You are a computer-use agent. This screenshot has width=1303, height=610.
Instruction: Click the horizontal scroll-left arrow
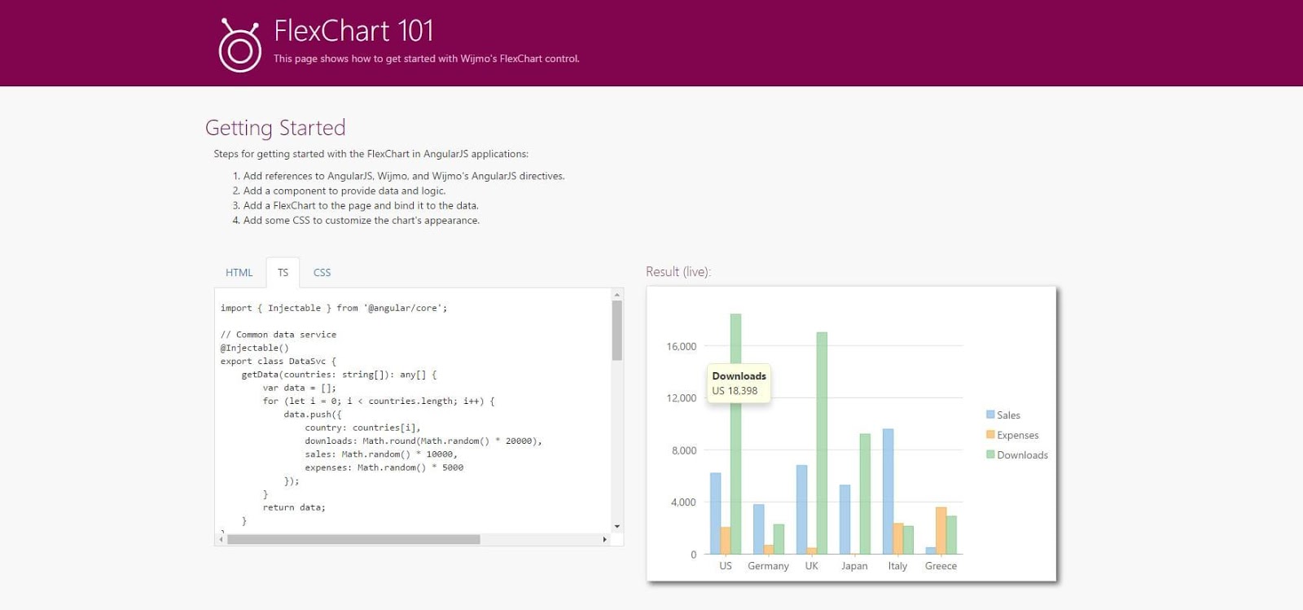pyautogui.click(x=222, y=539)
